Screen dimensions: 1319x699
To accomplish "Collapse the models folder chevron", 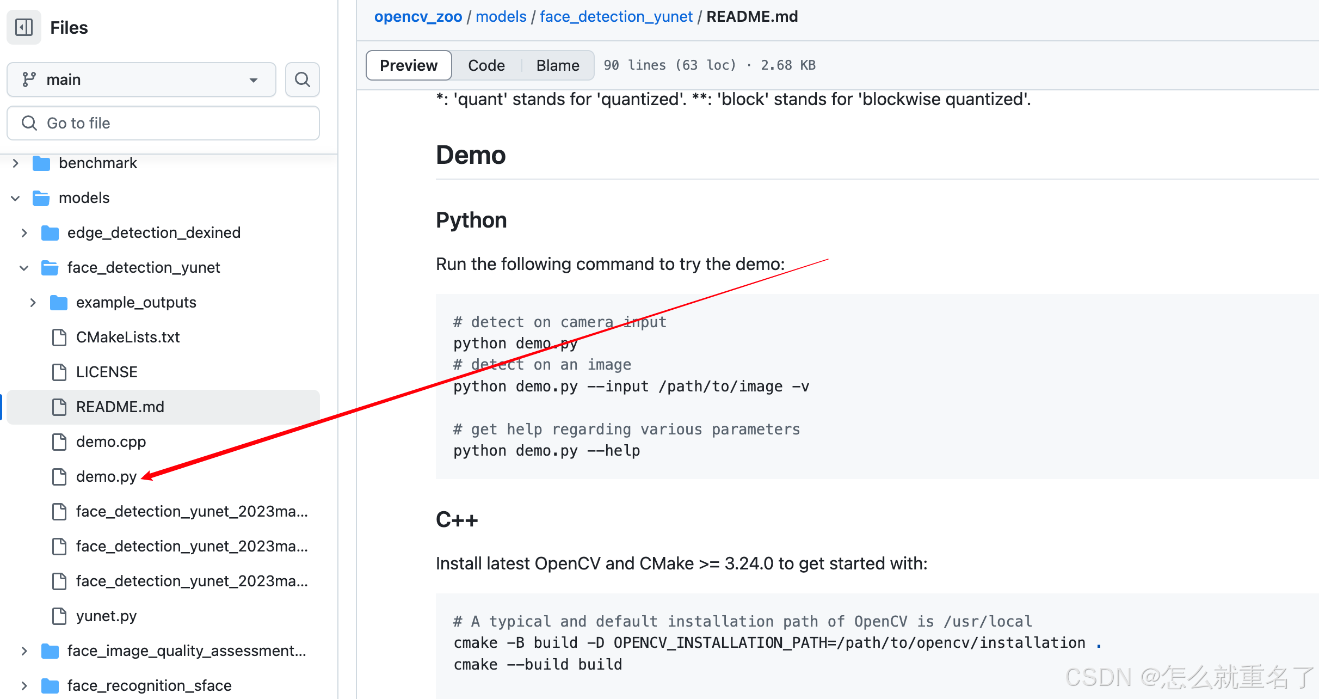I will [x=15, y=198].
